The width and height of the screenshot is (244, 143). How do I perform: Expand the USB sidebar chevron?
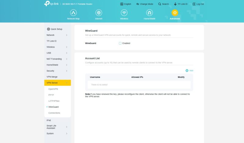[66, 53]
